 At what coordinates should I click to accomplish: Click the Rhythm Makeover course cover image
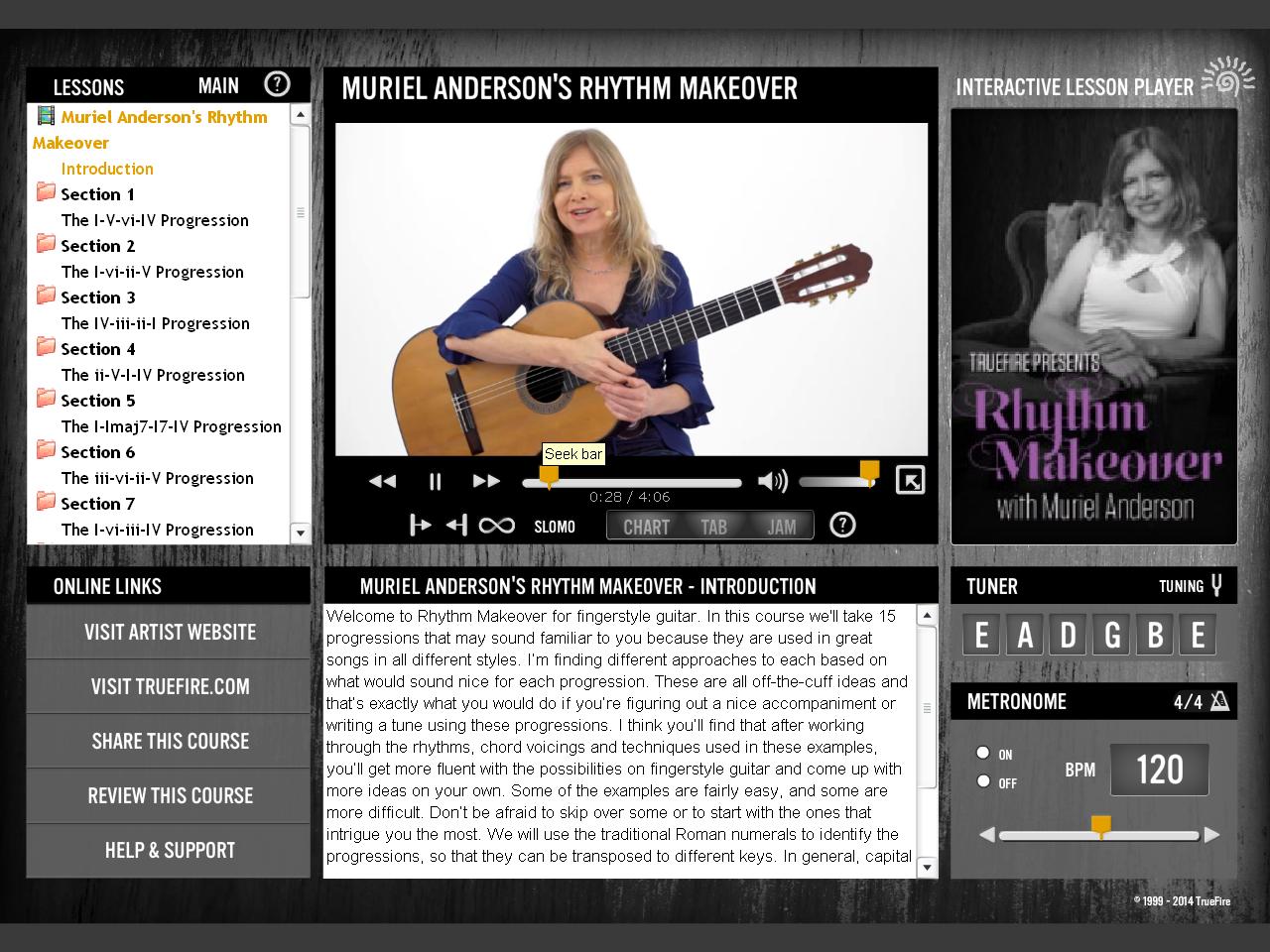tap(1094, 326)
